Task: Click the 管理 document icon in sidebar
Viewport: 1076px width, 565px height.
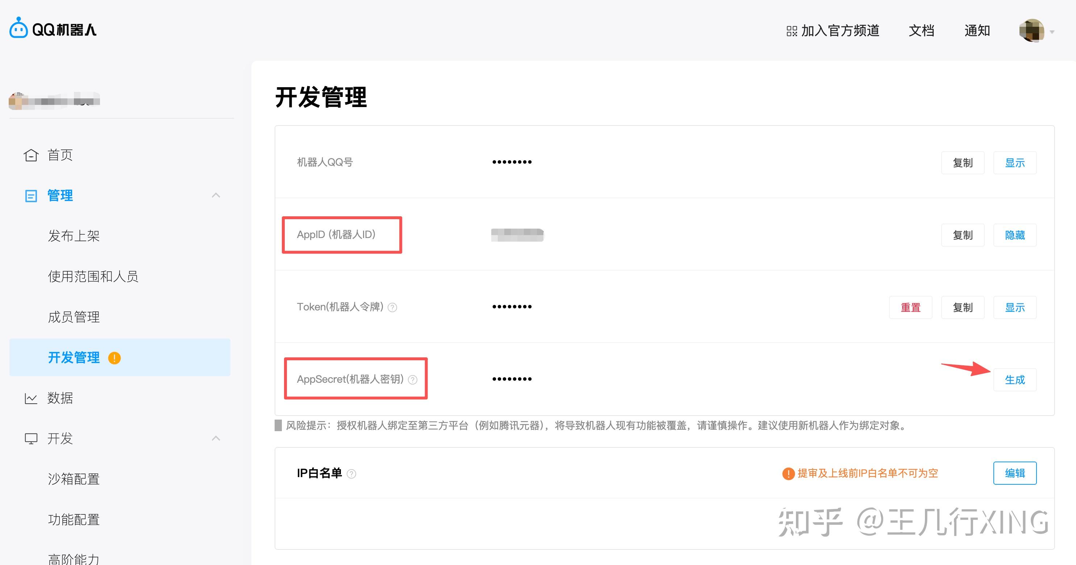Action: [31, 196]
